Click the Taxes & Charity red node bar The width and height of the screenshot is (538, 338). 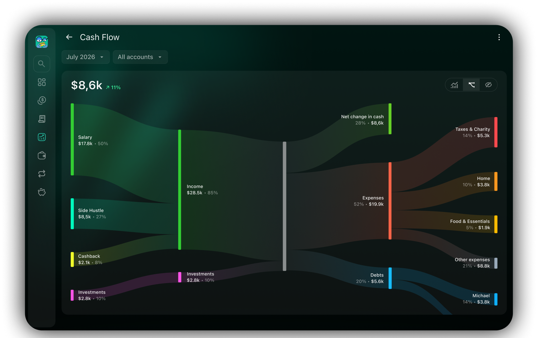click(496, 132)
